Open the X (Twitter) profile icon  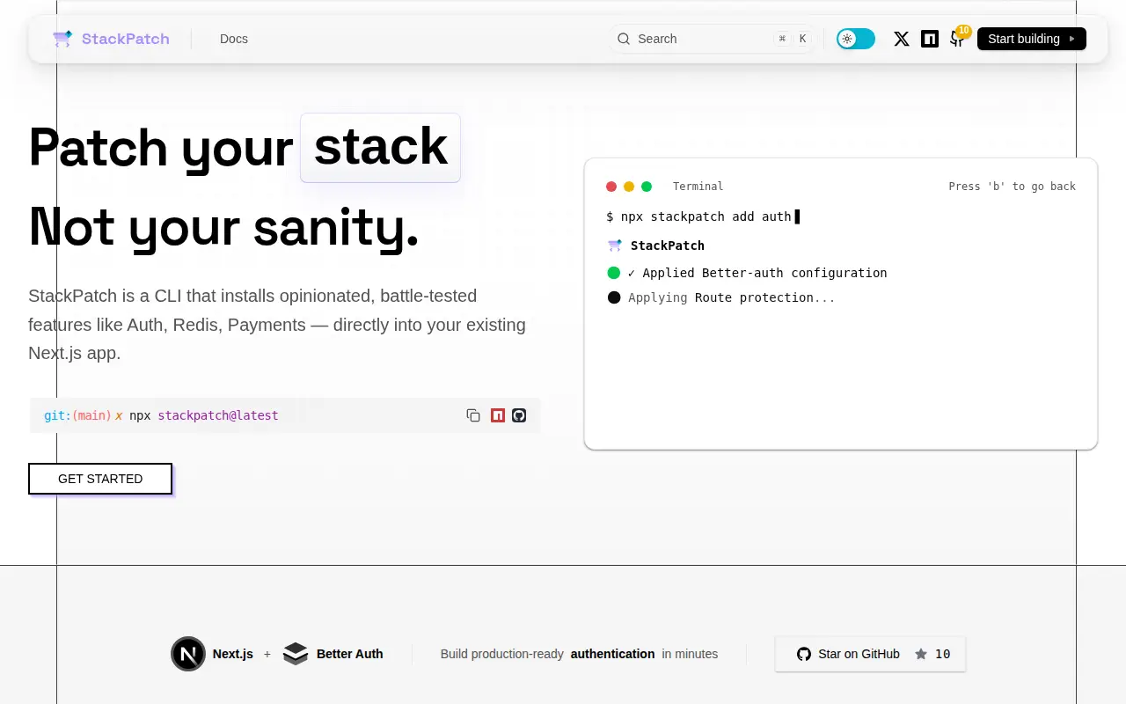tap(902, 39)
